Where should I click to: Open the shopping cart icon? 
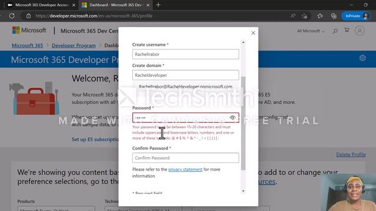coord(347,30)
